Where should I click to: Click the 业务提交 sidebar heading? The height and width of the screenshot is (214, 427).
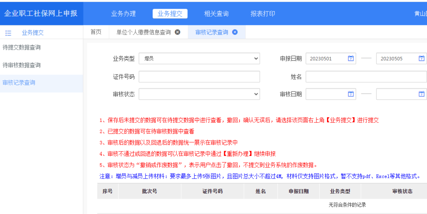tap(33, 33)
